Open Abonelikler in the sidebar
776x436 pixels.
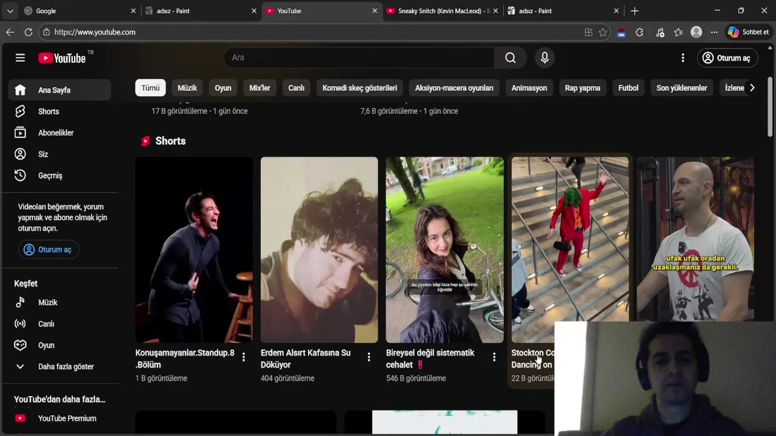pos(59,133)
